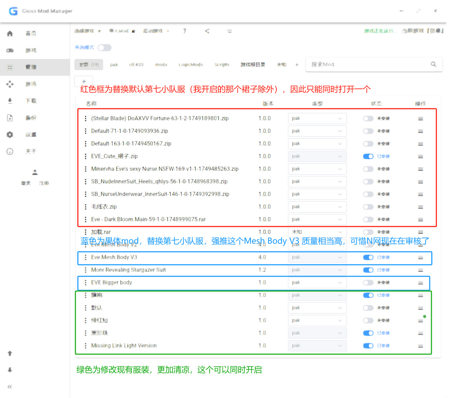Click the 下载 download icon in sidebar
Image resolution: width=449 pixels, height=398 pixels.
click(10, 101)
